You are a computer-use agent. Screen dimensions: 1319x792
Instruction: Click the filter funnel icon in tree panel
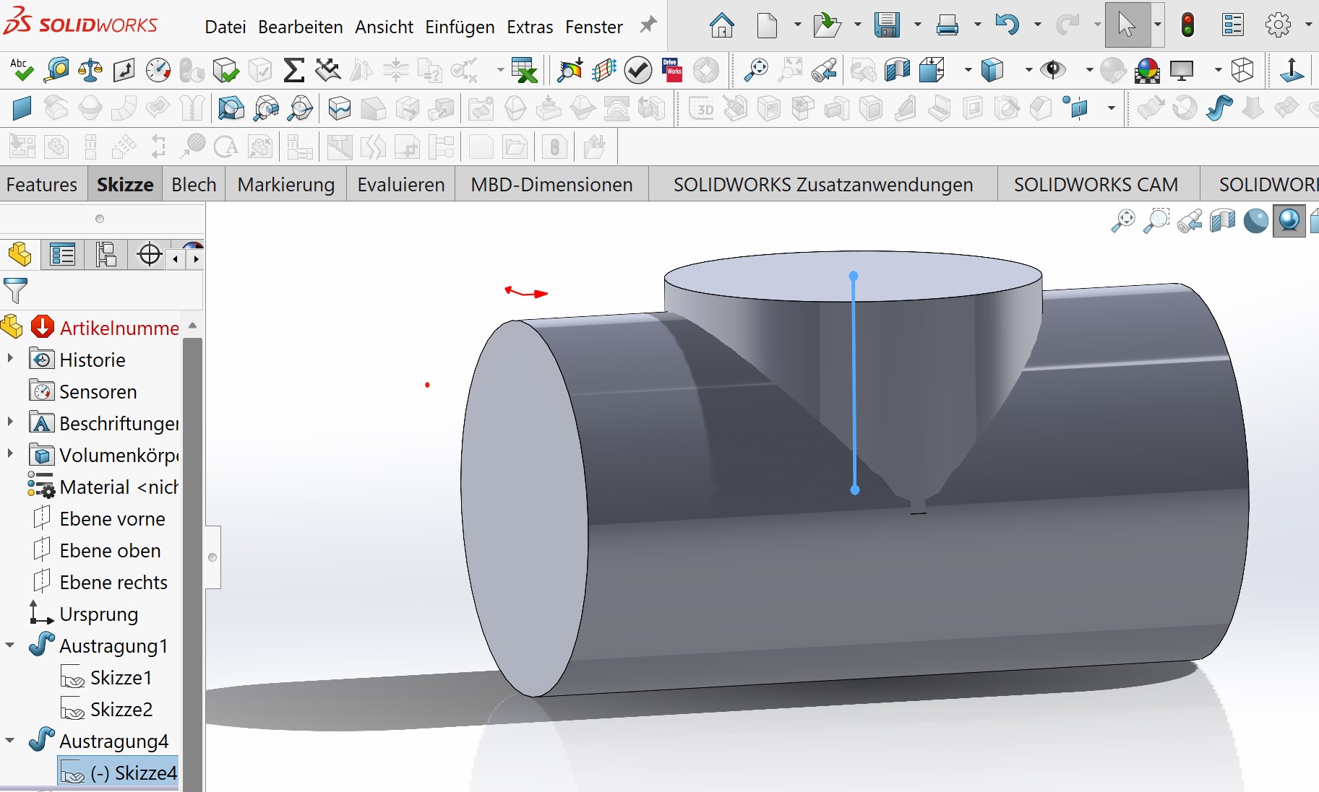[15, 290]
